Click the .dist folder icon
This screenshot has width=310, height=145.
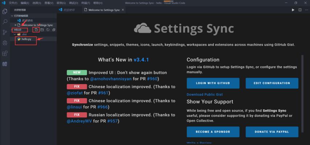[19, 34]
